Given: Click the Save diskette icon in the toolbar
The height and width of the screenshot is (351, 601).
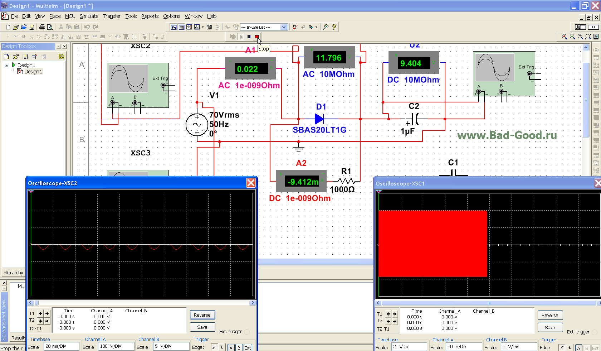Looking at the screenshot, I should click(x=31, y=27).
